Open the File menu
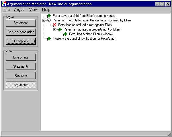 6,10
